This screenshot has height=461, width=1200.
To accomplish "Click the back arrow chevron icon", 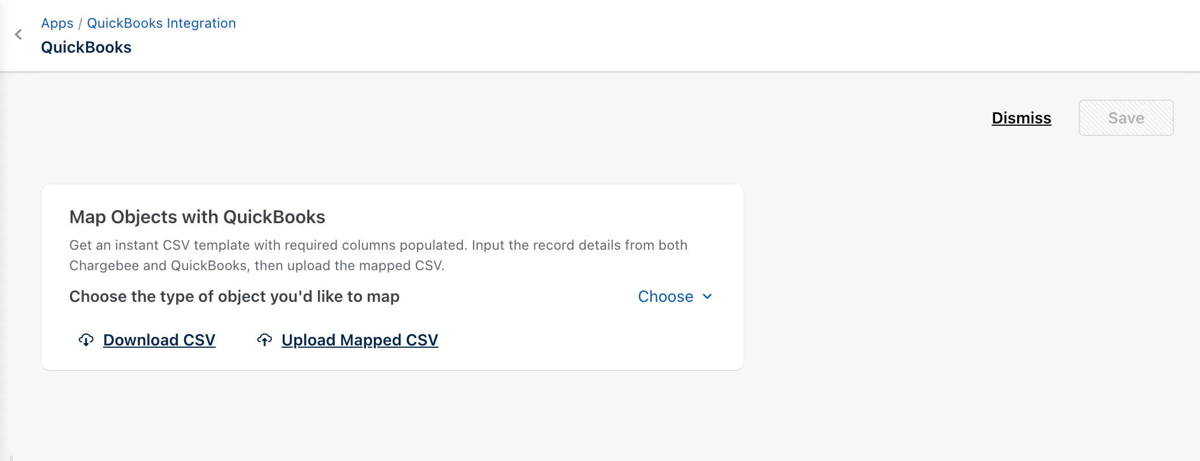I will pyautogui.click(x=18, y=35).
